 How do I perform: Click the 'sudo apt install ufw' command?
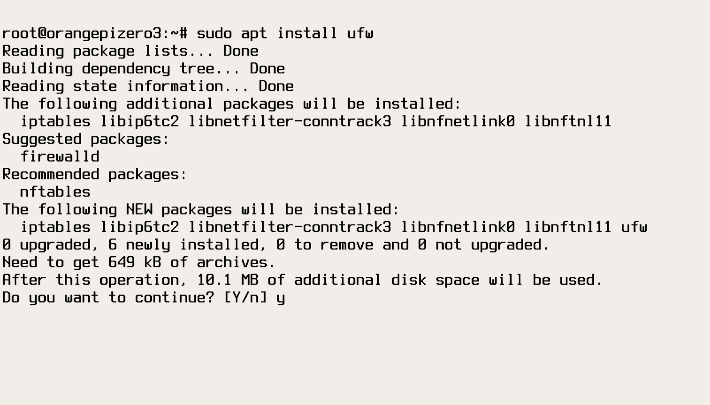[x=285, y=34]
